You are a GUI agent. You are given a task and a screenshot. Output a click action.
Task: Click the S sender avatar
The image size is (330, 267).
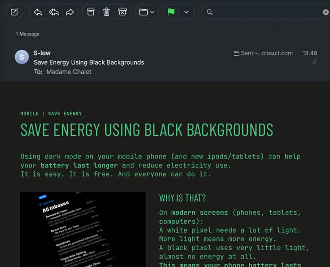click(21, 57)
